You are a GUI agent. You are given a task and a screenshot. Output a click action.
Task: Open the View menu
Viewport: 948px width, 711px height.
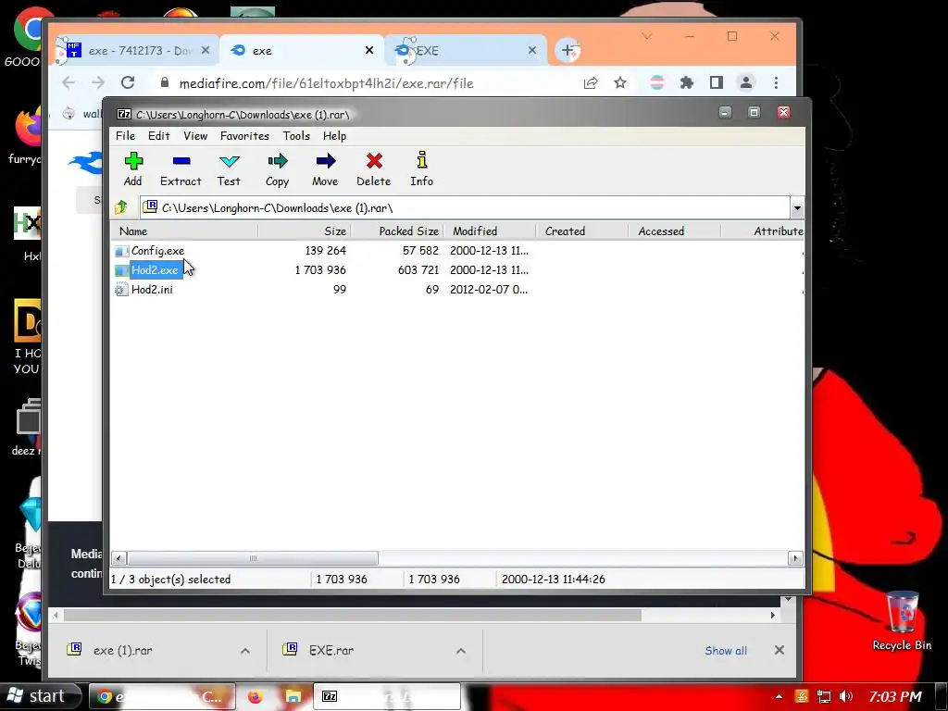click(195, 136)
